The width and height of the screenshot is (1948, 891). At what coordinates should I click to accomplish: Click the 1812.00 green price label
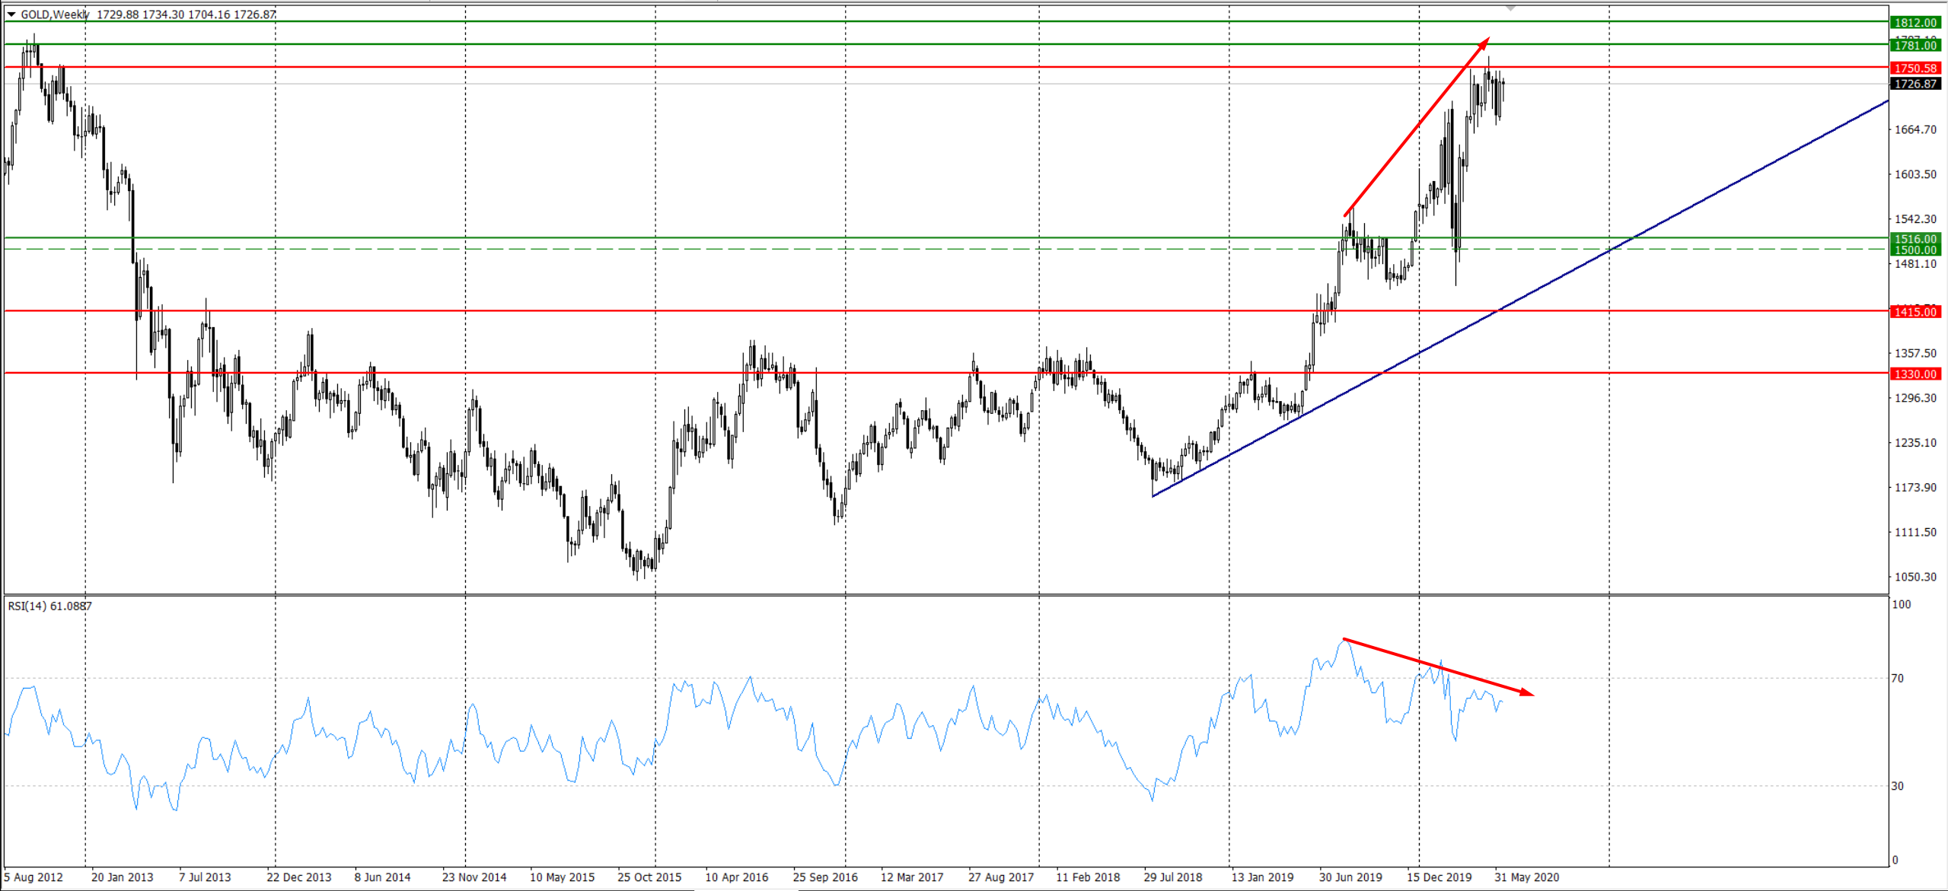tap(1915, 23)
